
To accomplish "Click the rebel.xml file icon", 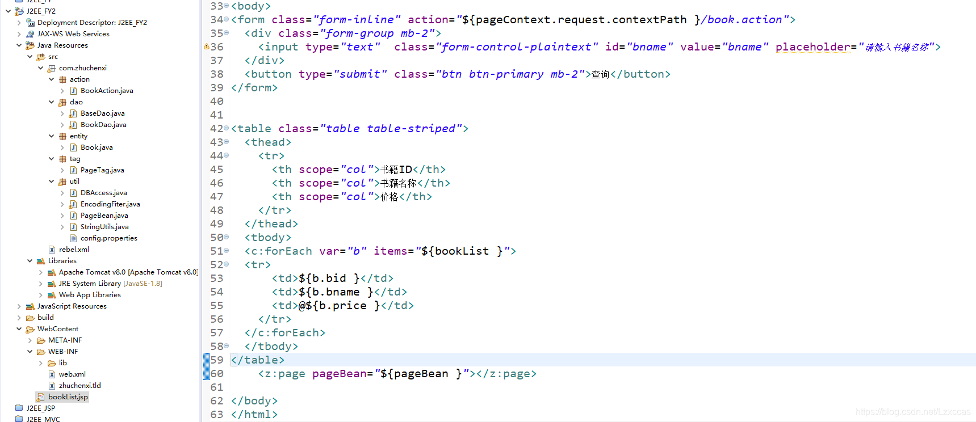I will pyautogui.click(x=52, y=250).
